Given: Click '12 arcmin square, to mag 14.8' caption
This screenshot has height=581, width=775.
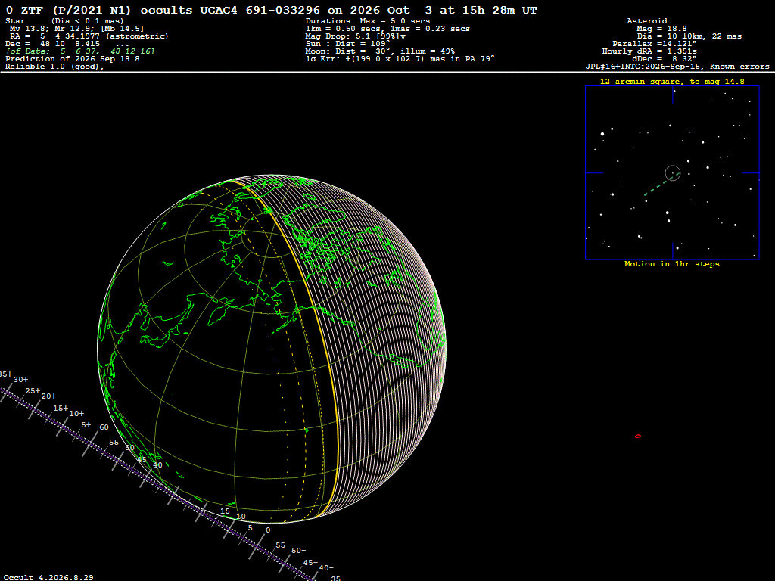Looking at the screenshot, I should click(x=672, y=82).
